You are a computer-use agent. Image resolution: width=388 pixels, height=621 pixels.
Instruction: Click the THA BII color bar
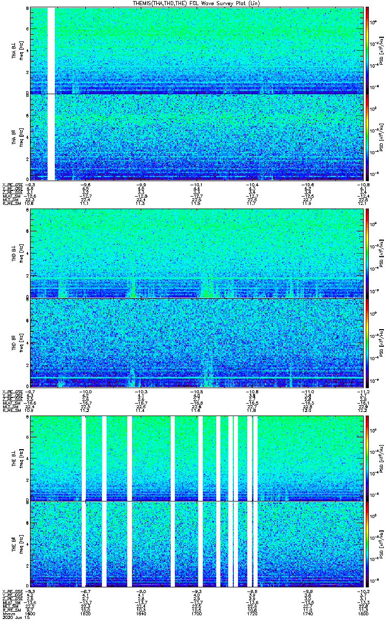click(x=367, y=137)
